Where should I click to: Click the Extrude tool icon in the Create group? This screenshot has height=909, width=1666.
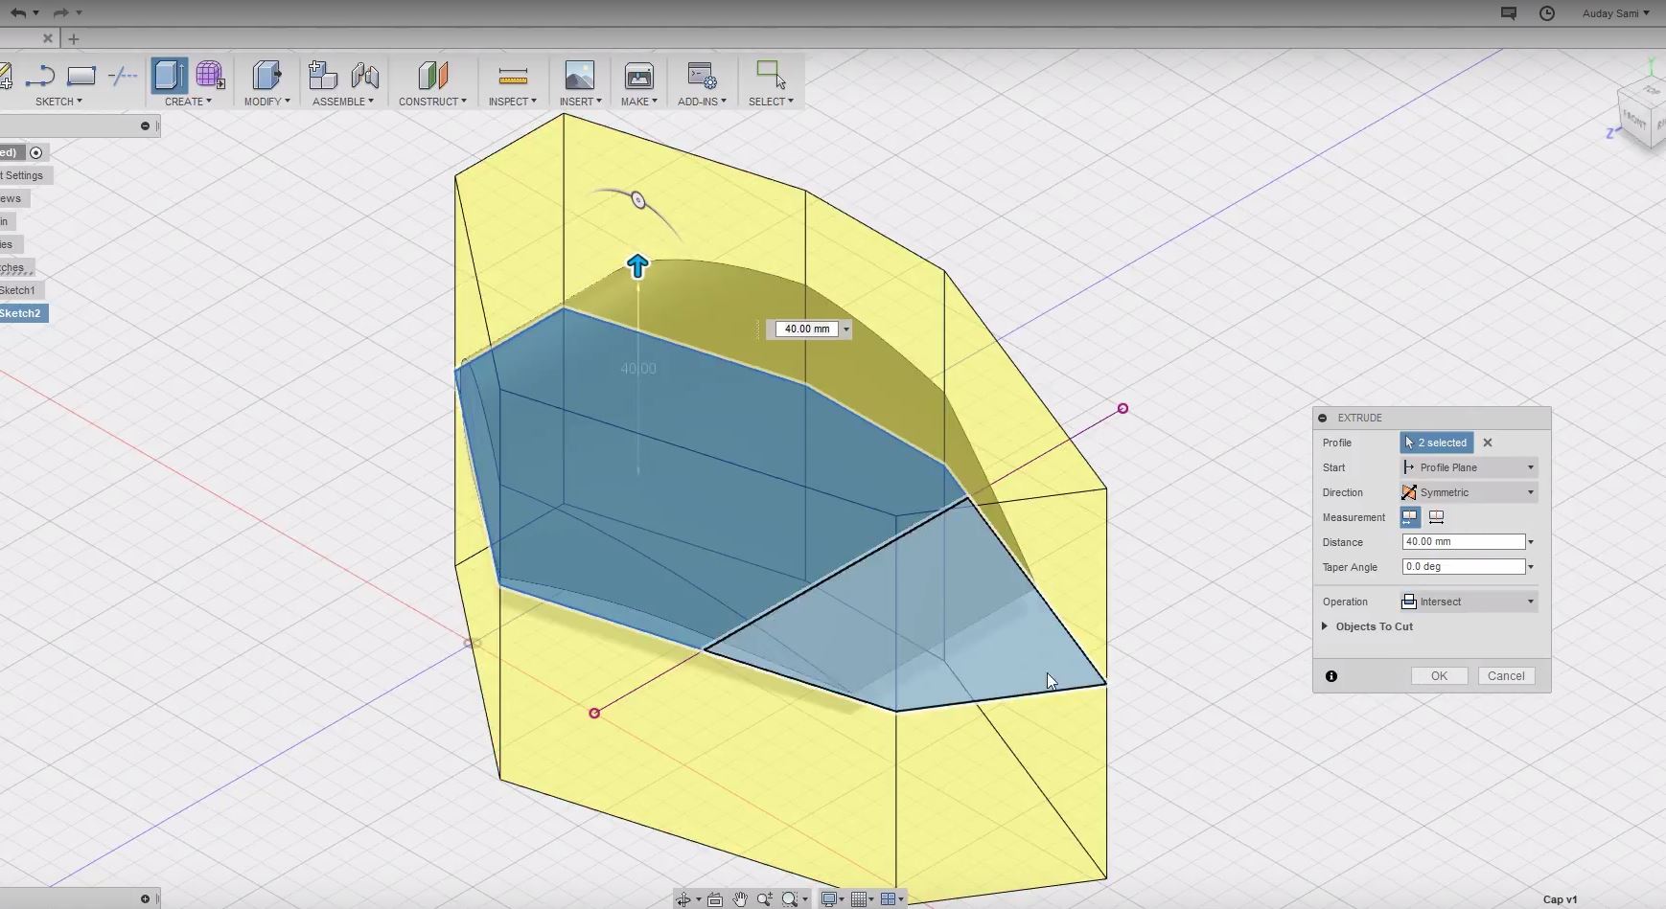pyautogui.click(x=170, y=76)
